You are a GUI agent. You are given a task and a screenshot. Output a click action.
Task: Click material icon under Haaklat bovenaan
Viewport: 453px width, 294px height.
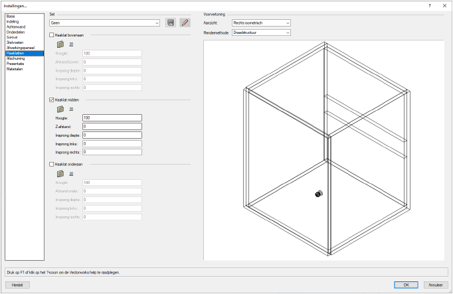click(60, 44)
